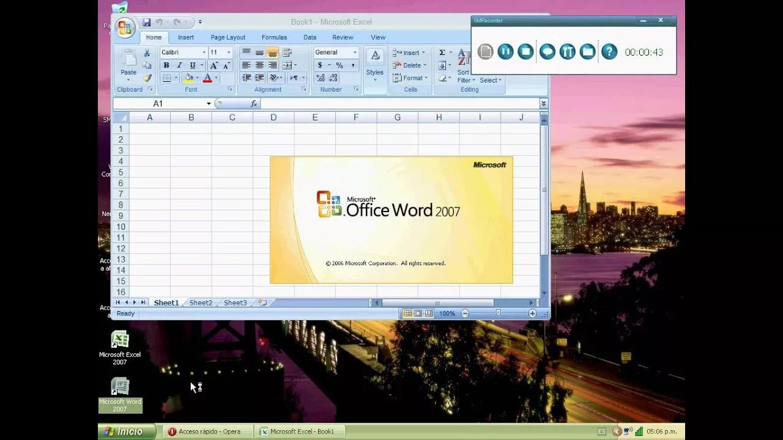Open the Styles gallery button

pos(375,65)
